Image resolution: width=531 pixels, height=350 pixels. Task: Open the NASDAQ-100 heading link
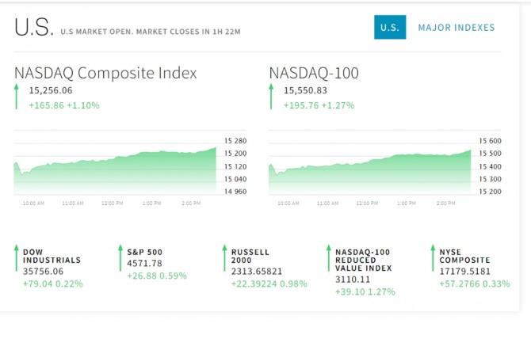coord(314,73)
